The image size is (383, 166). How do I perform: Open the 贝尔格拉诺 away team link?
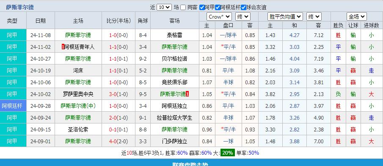point(175,59)
